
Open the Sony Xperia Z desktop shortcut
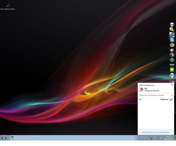pyautogui.click(x=8, y=7)
